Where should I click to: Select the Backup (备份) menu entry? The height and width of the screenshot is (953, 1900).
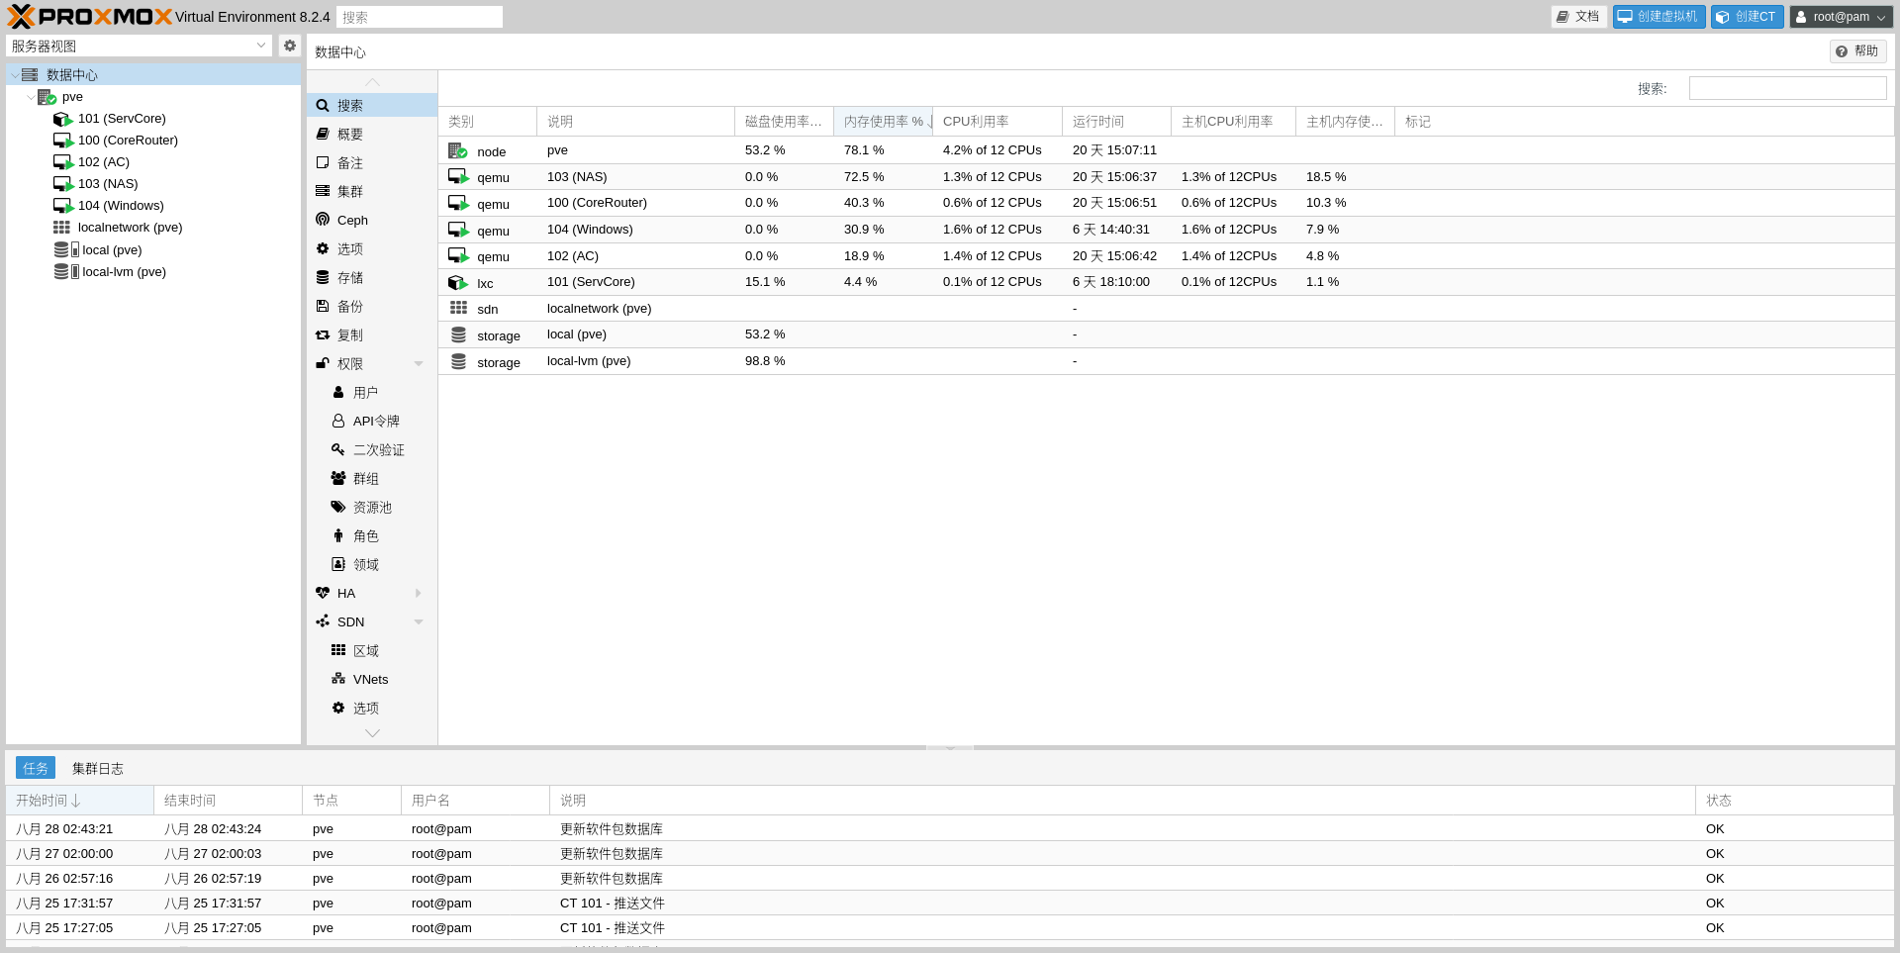pyautogui.click(x=350, y=307)
